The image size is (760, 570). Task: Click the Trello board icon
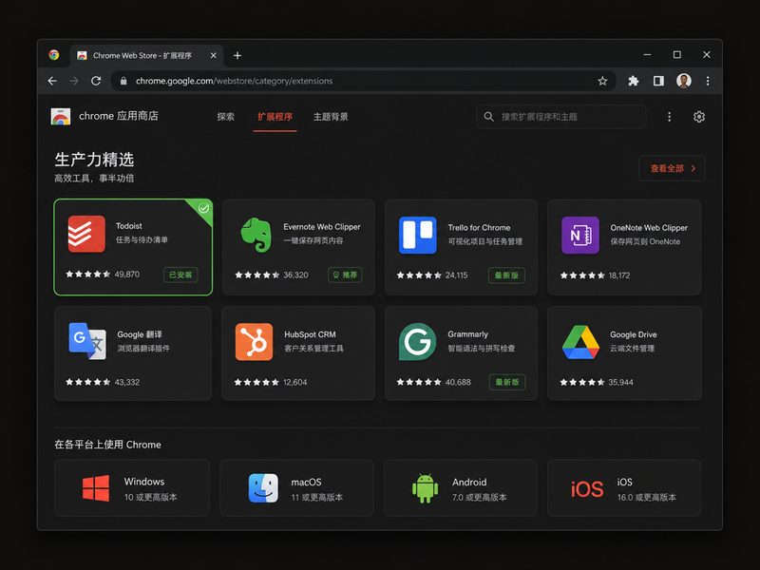click(x=417, y=235)
